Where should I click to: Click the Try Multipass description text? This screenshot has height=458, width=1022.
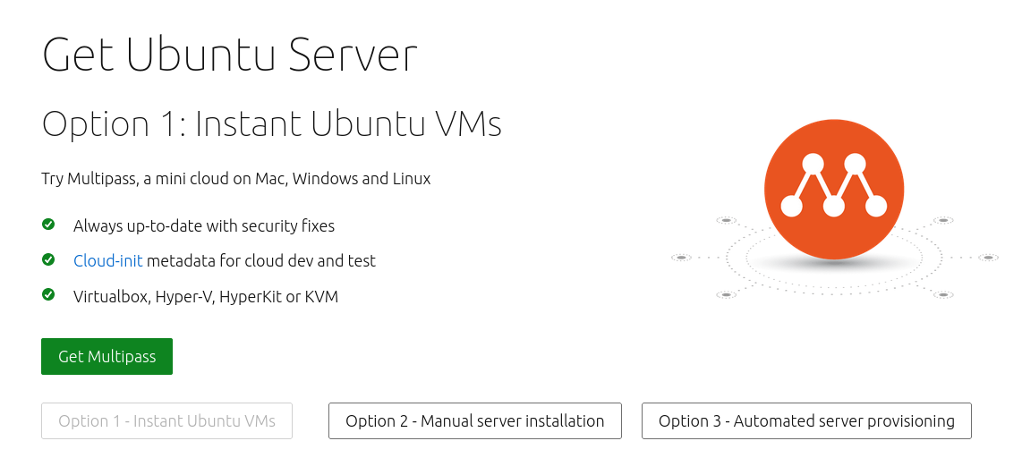coord(236,179)
